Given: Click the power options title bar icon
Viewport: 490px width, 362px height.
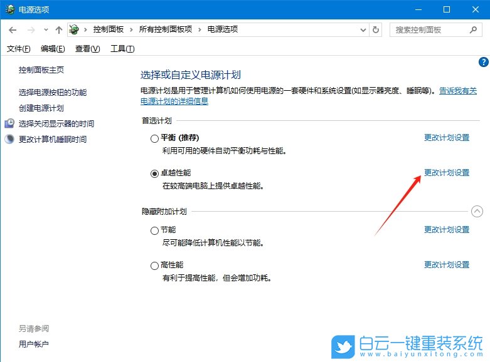Looking at the screenshot, I should (10, 9).
